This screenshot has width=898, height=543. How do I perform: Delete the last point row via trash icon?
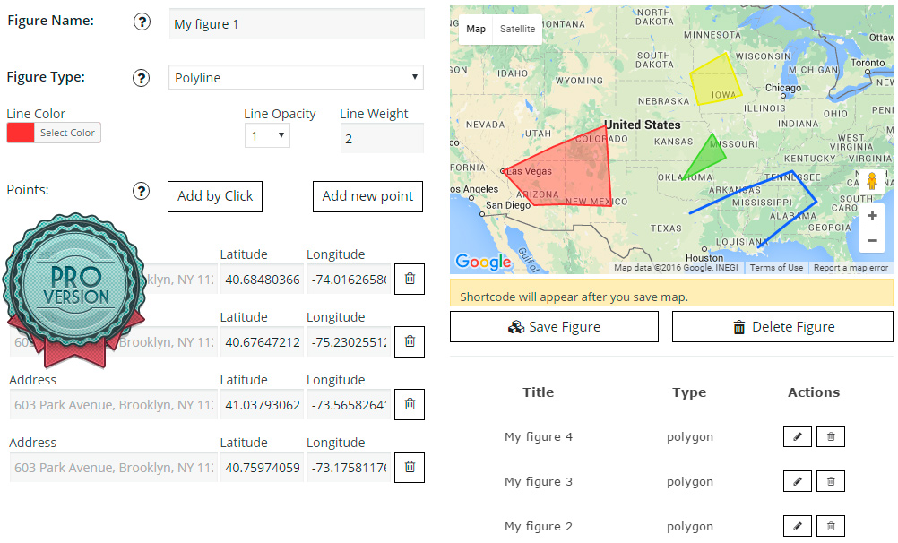(410, 467)
